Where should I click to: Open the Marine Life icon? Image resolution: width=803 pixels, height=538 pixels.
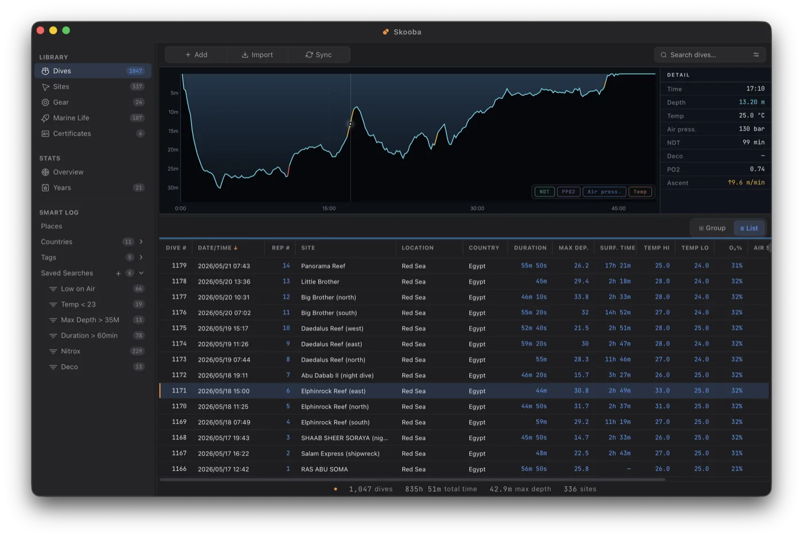[45, 118]
